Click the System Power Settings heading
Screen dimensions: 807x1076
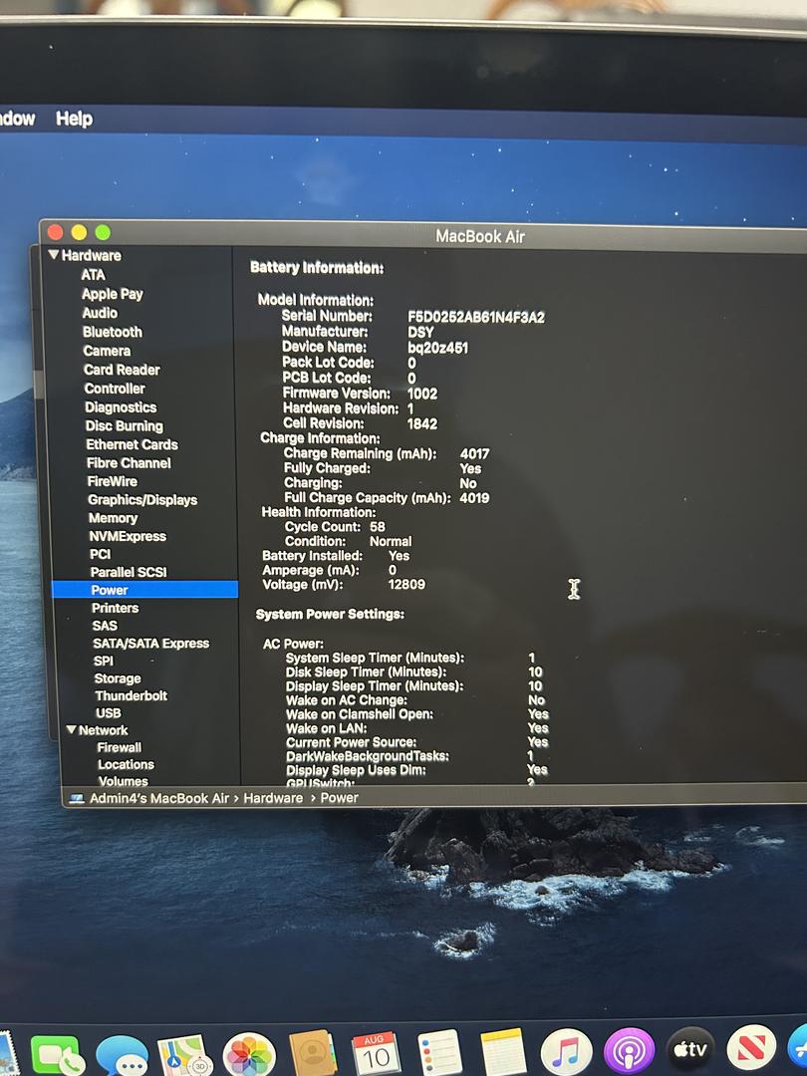click(330, 614)
